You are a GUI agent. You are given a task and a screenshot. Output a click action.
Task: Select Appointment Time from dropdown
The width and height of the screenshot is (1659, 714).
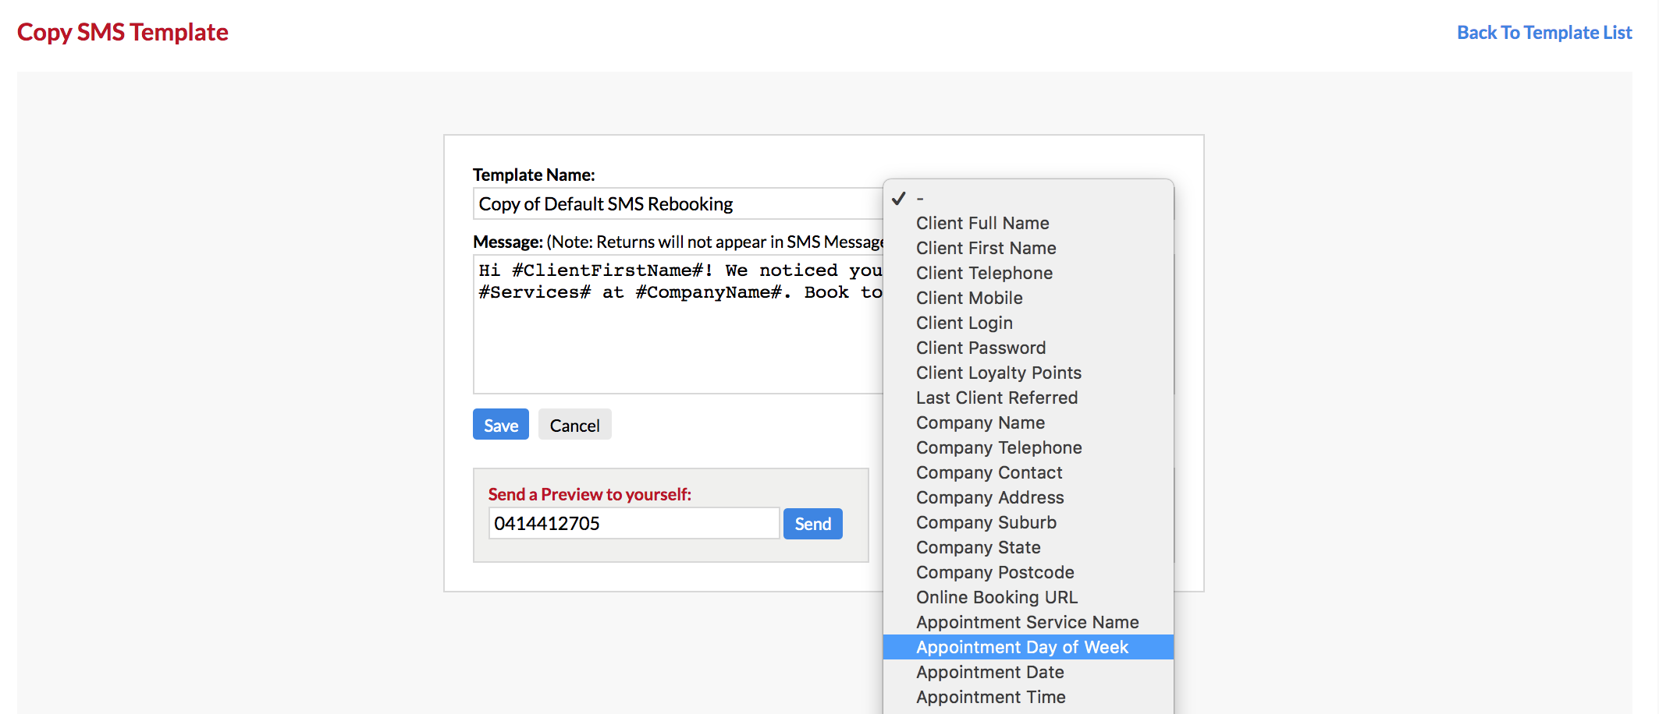coord(990,697)
